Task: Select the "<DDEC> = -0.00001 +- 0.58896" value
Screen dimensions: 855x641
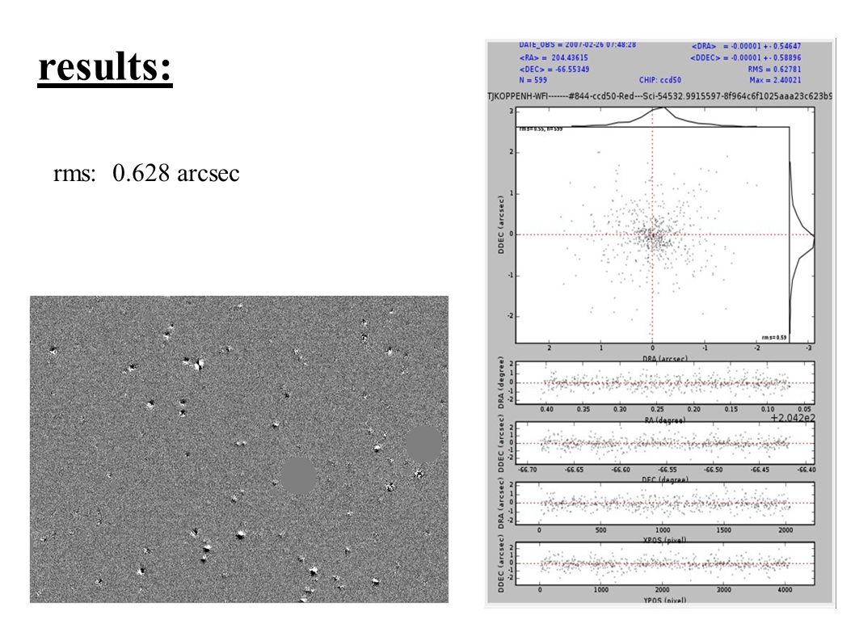Action: click(x=745, y=58)
